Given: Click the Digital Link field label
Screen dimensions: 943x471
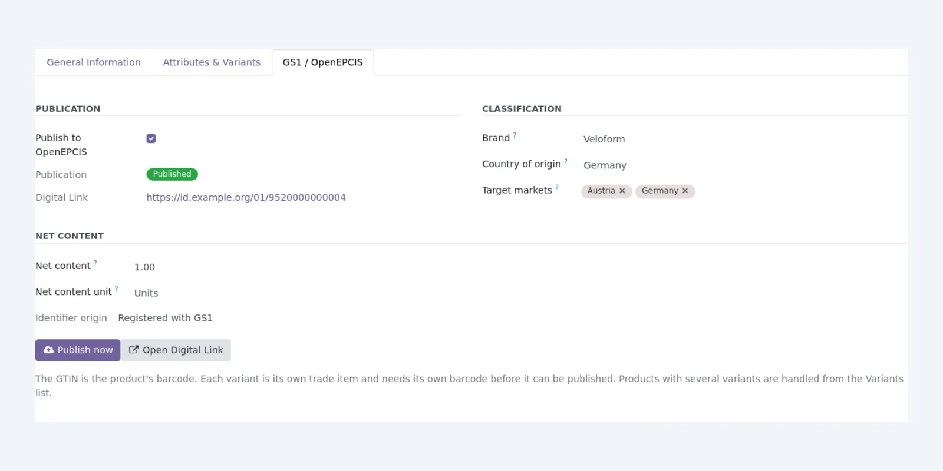Looking at the screenshot, I should tap(61, 198).
